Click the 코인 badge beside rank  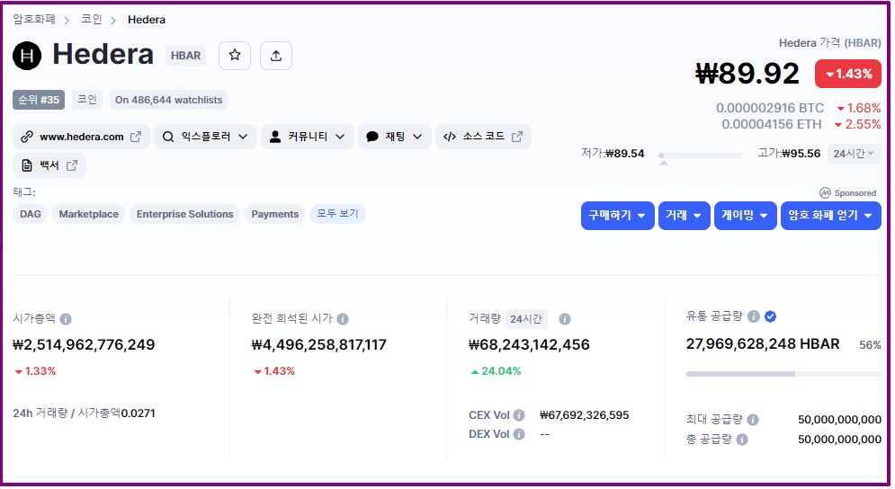coord(86,100)
